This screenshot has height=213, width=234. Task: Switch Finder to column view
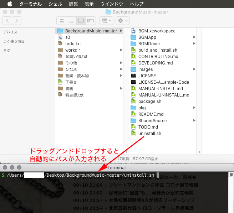[81, 21]
